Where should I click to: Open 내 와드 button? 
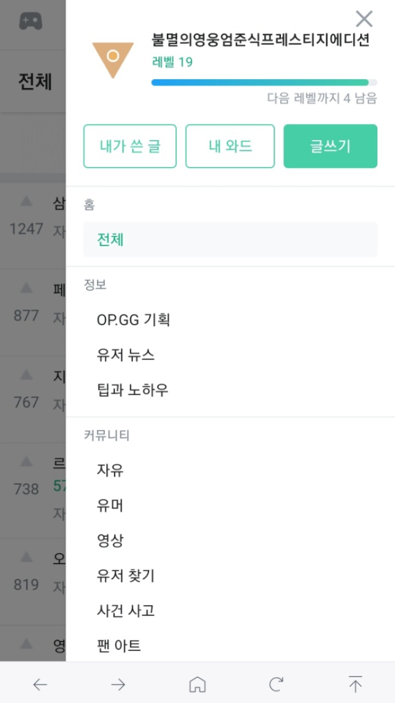pos(230,146)
